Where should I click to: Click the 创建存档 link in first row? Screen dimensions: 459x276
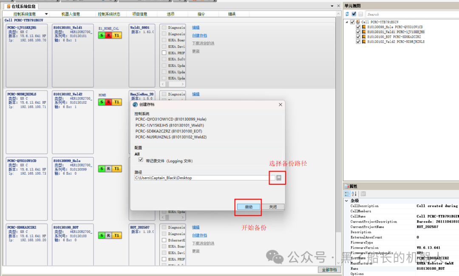pyautogui.click(x=199, y=35)
